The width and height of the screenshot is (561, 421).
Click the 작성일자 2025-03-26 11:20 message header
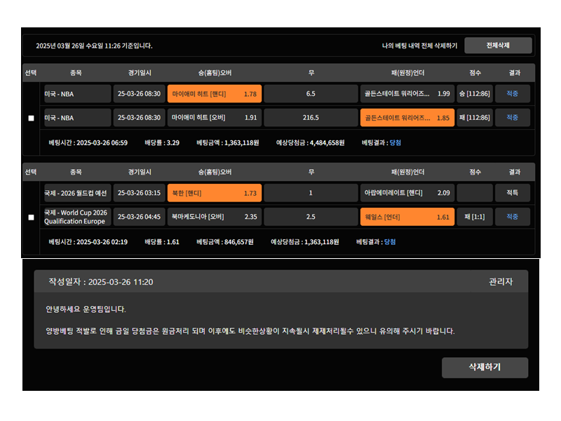(x=101, y=282)
